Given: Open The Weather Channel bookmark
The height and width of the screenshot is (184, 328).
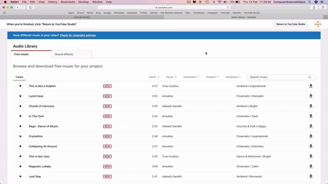Looking at the screenshot, I should coord(171,13).
